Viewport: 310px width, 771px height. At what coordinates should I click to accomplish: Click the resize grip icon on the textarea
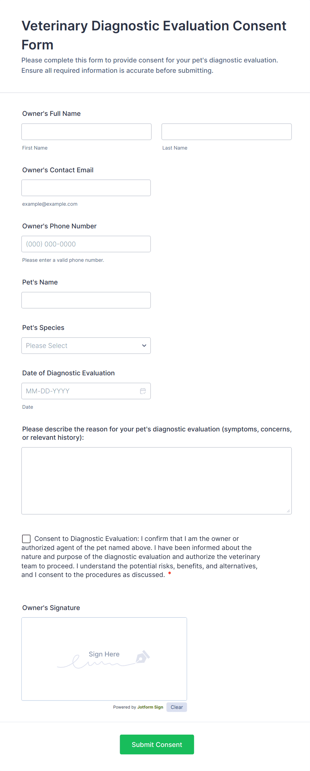(x=288, y=510)
